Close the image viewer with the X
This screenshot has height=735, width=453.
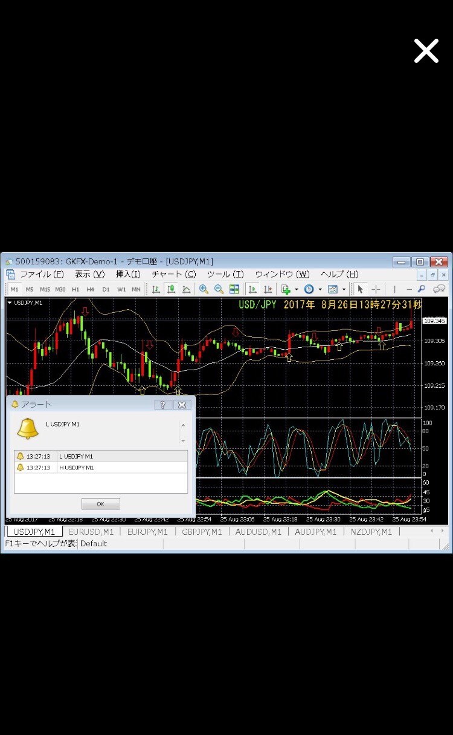click(x=426, y=51)
